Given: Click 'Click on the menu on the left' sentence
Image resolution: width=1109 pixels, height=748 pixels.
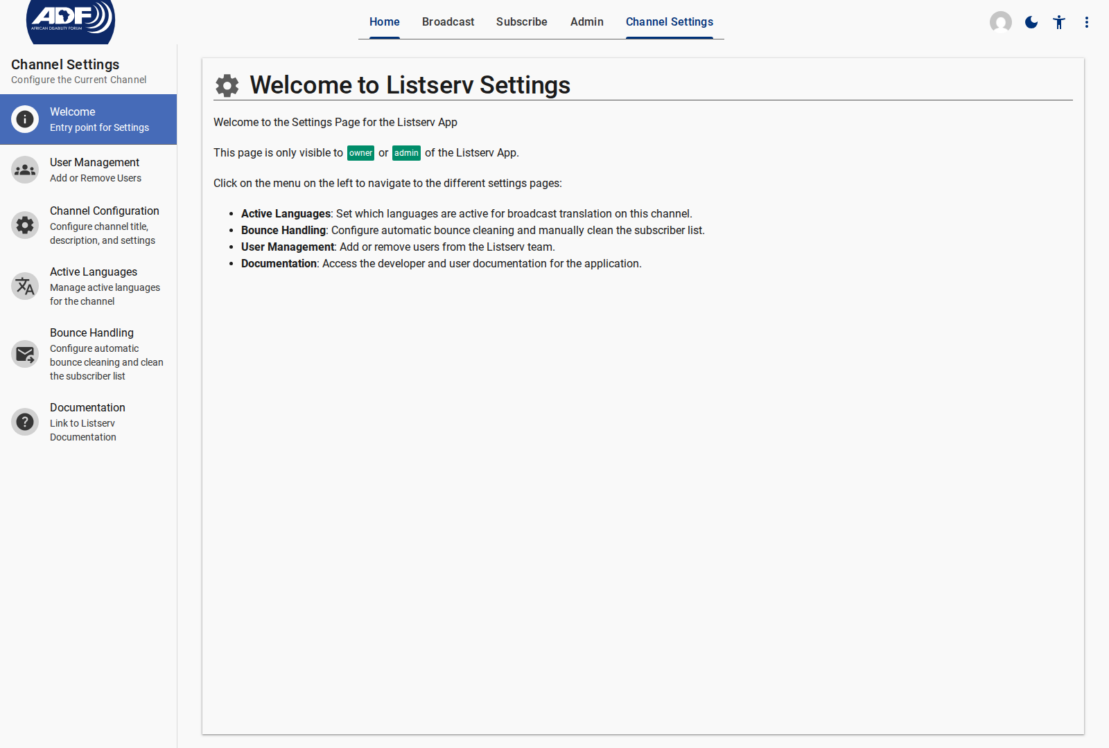Looking at the screenshot, I should pyautogui.click(x=387, y=183).
